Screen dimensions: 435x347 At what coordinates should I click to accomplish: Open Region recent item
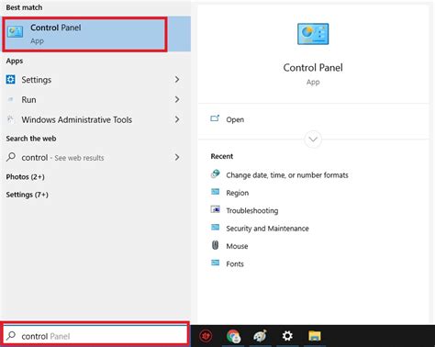238,193
